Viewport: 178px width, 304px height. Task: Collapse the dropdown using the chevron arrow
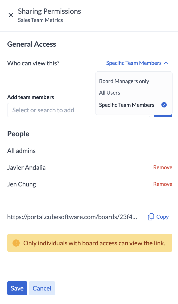coord(166,63)
